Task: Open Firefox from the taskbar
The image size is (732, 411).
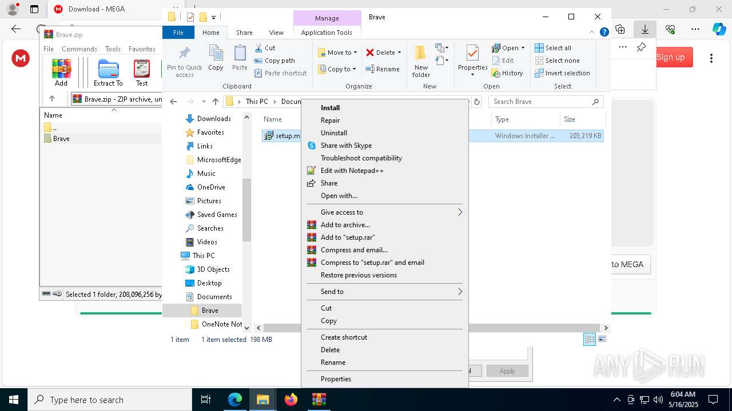Action: [x=291, y=400]
